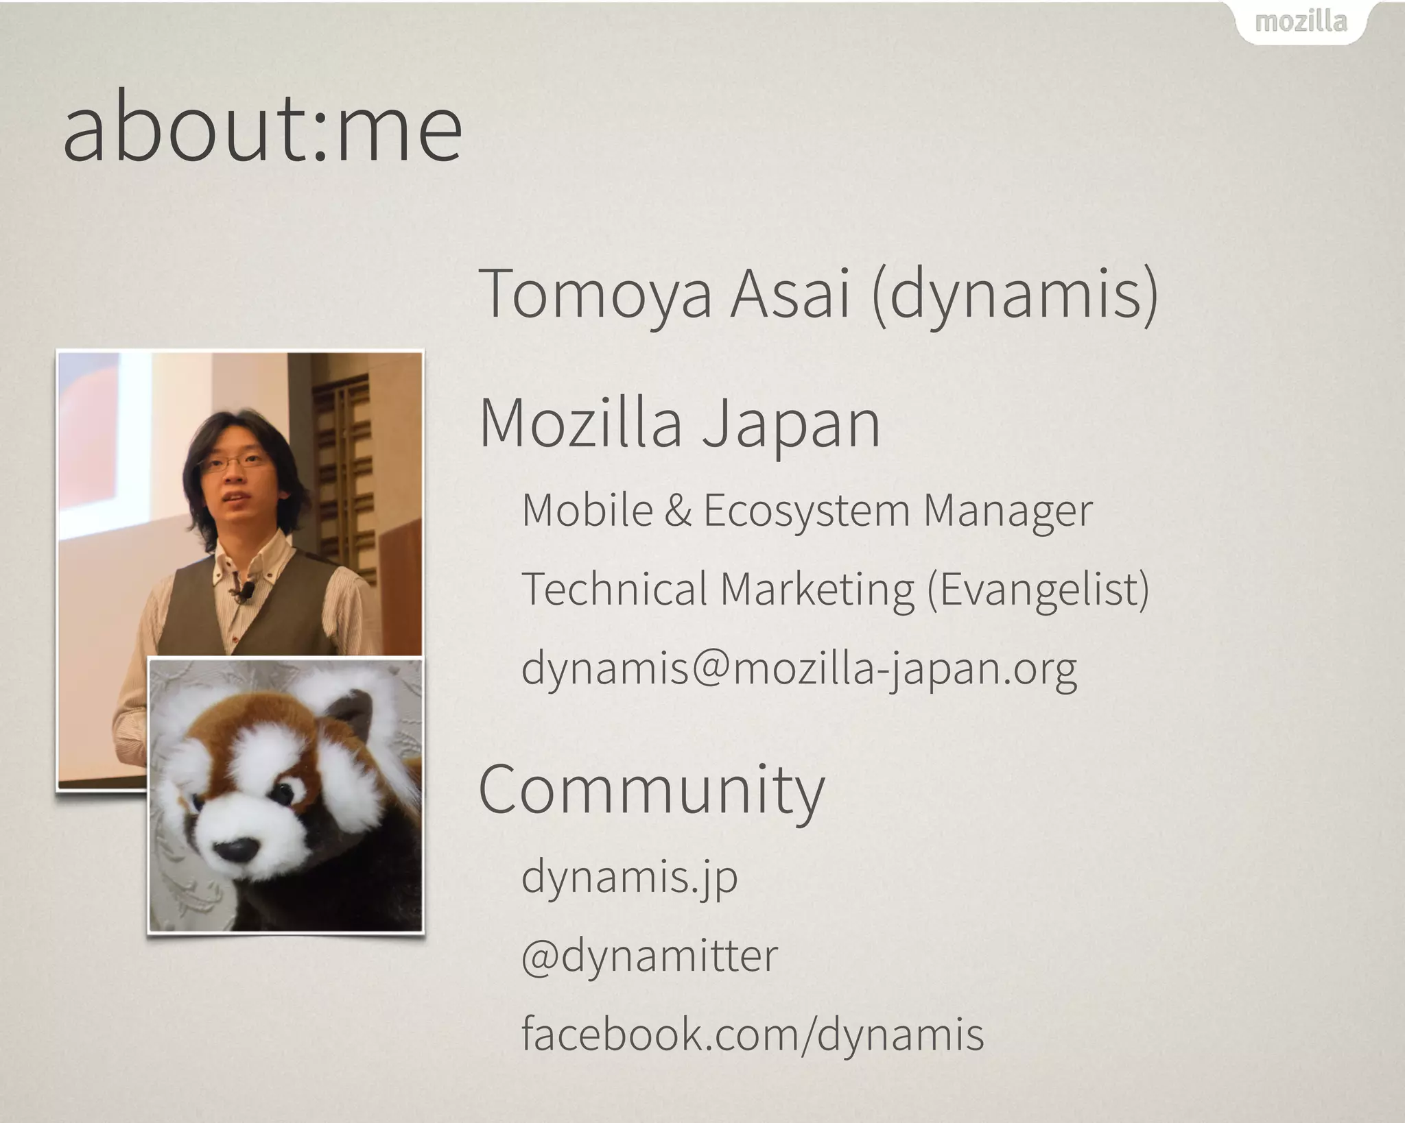Click the word Evangelist in parentheses
Image resolution: width=1405 pixels, height=1123 pixels.
[1039, 590]
